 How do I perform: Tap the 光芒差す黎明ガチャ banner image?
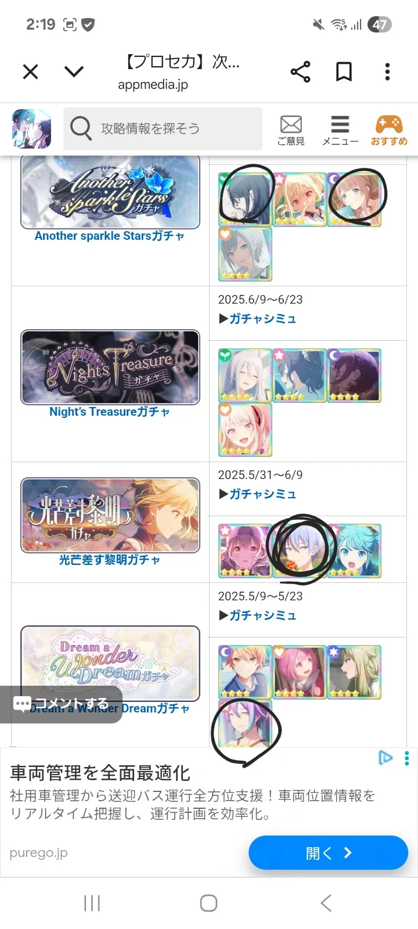[x=110, y=515]
